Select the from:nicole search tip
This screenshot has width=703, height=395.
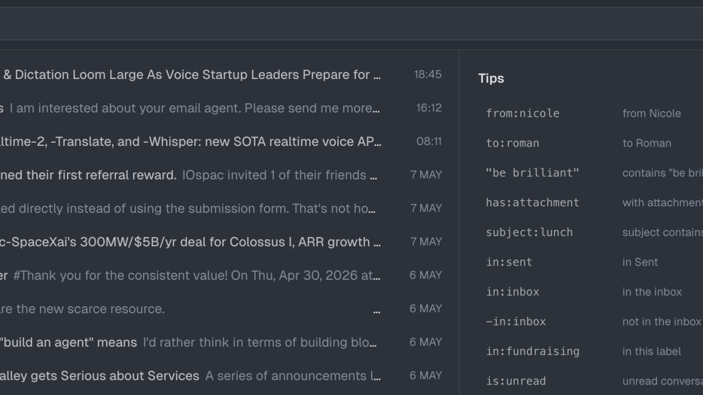click(x=522, y=114)
